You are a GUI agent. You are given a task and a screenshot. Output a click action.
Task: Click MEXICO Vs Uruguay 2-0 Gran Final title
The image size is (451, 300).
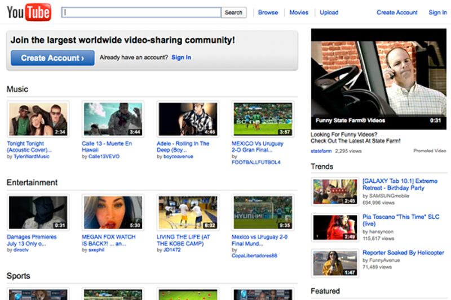(x=258, y=147)
